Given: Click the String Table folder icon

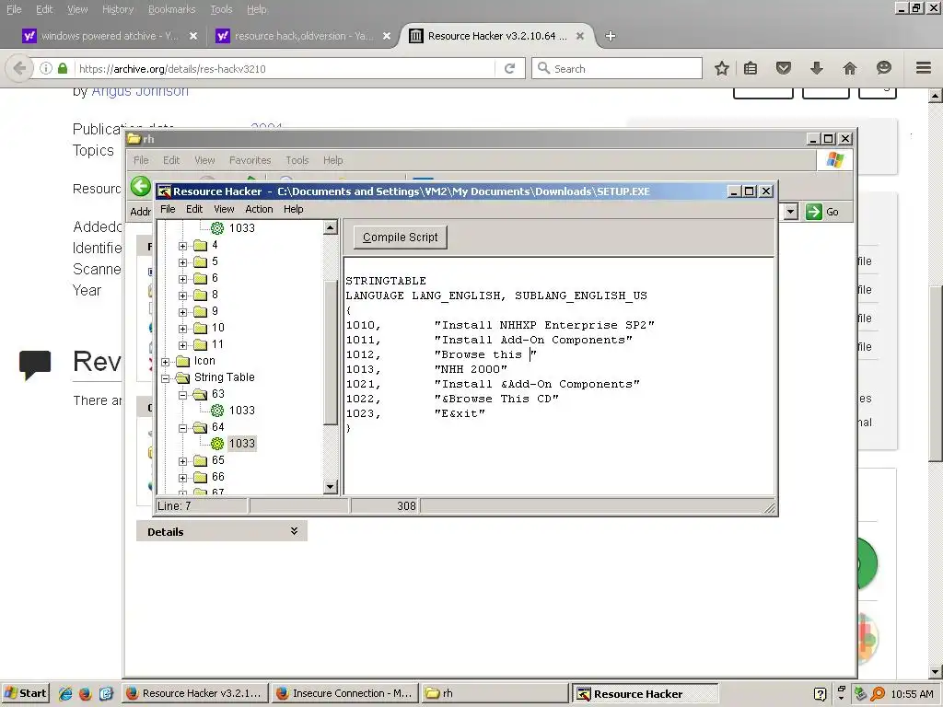Looking at the screenshot, I should [182, 377].
